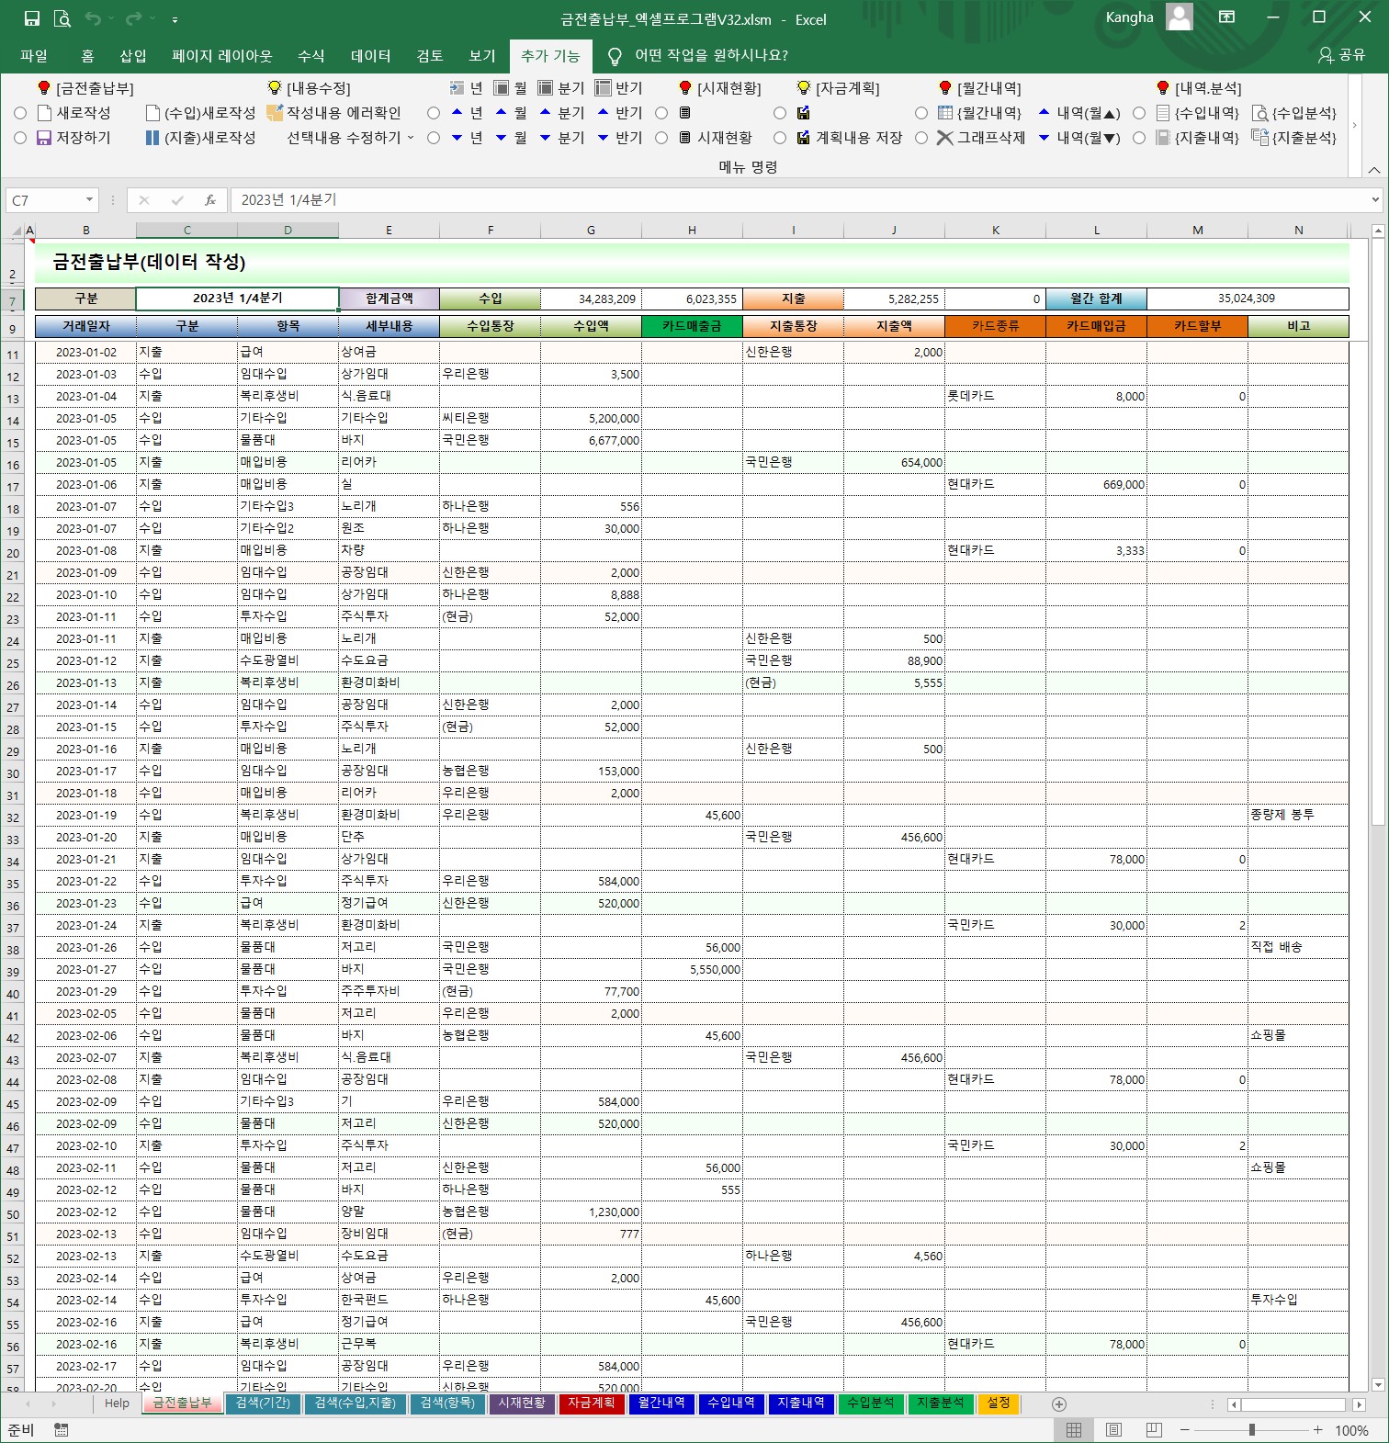Select radio button beside 시재현황 label
The height and width of the screenshot is (1443, 1389).
pyautogui.click(x=661, y=138)
